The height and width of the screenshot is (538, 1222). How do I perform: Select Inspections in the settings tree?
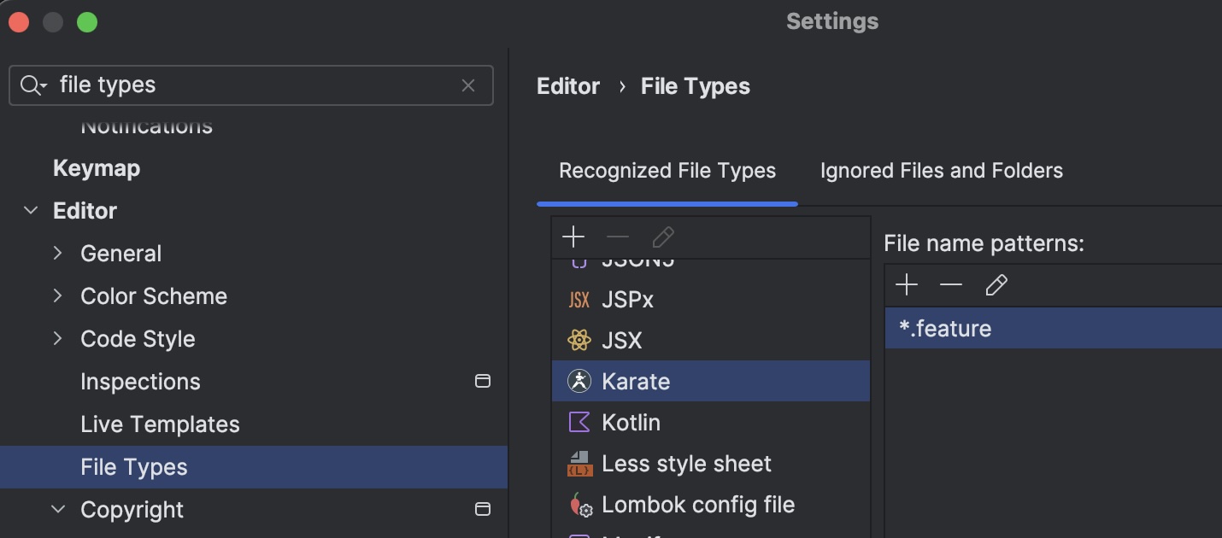pyautogui.click(x=140, y=382)
